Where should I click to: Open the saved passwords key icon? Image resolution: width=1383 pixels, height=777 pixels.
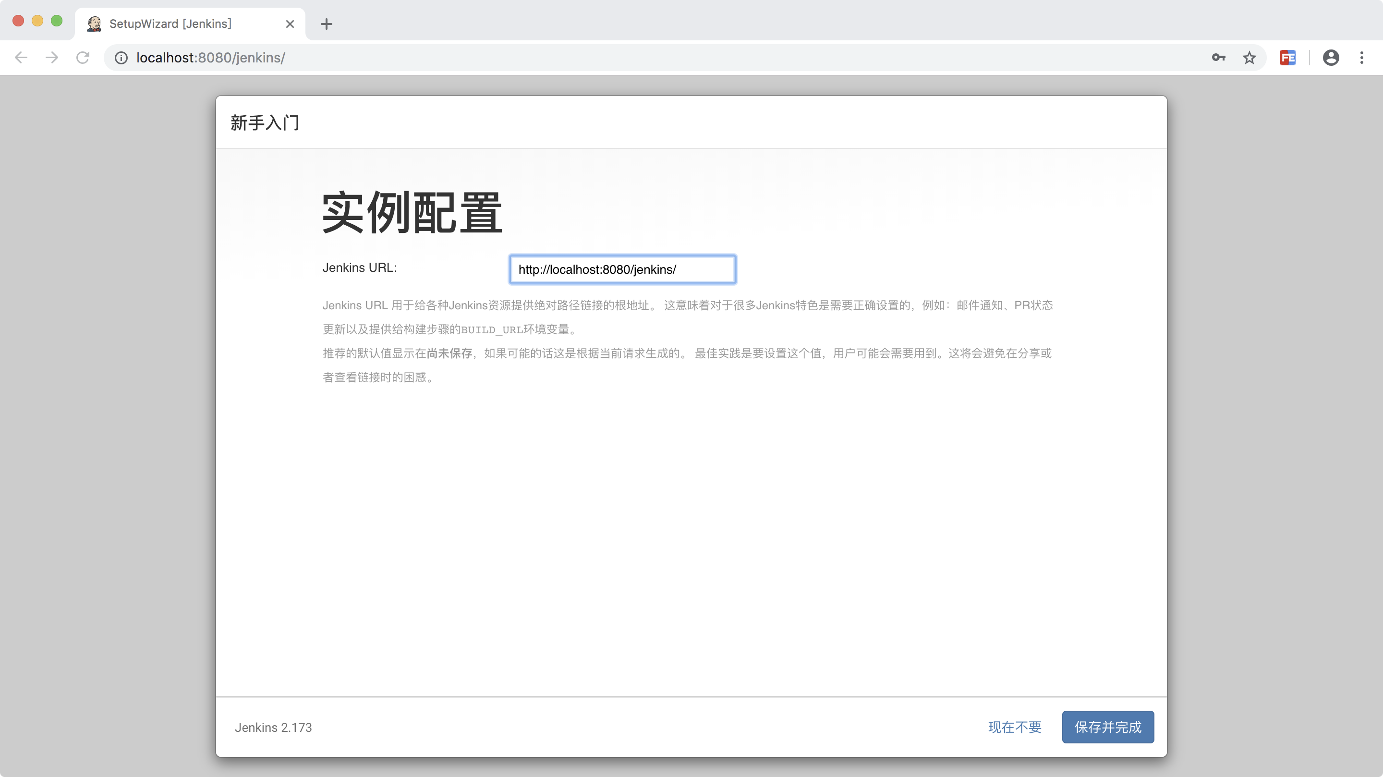point(1218,58)
